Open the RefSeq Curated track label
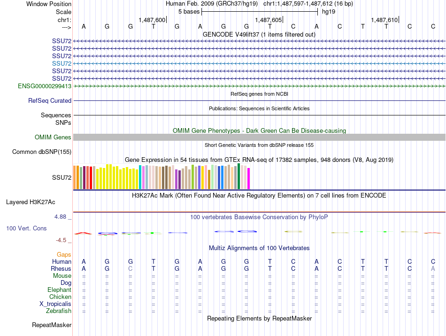446x336 pixels. (x=50, y=100)
